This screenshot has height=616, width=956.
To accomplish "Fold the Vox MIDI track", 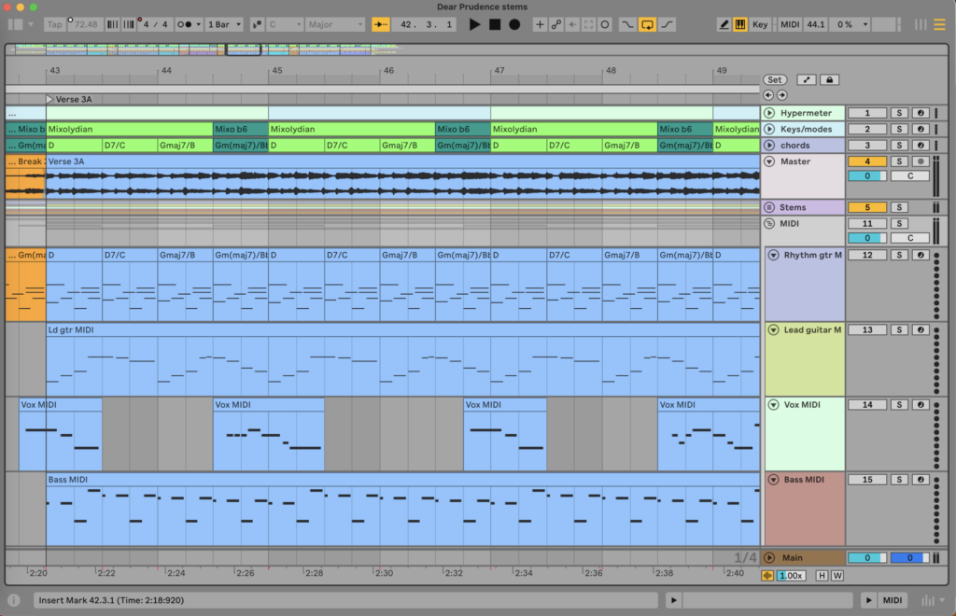I will [773, 404].
